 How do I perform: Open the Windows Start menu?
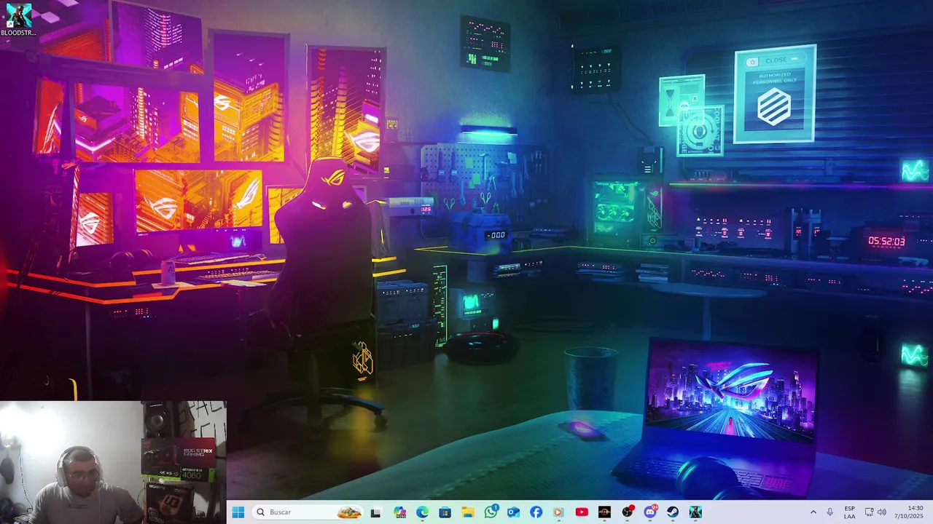pos(238,512)
